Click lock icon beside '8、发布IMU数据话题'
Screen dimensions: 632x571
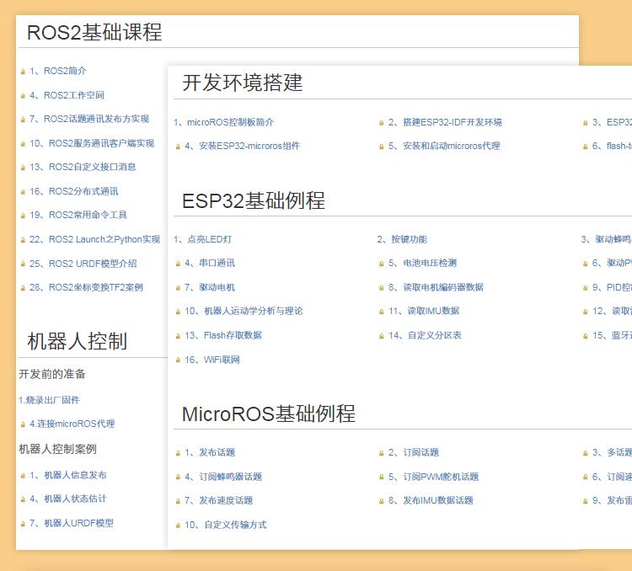pos(381,501)
